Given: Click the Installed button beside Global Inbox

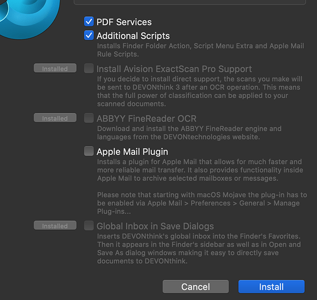Looking at the screenshot, I should coord(55,225).
